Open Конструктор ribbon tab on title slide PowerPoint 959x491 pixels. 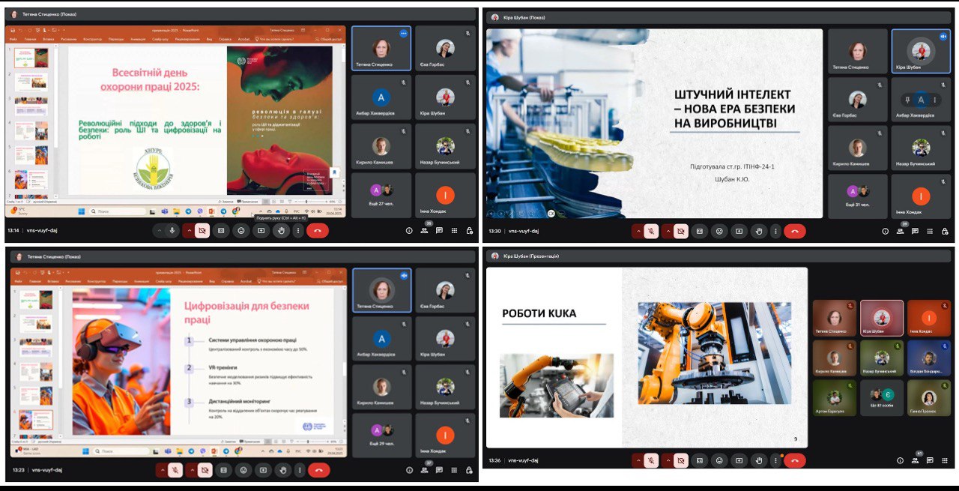pyautogui.click(x=92, y=39)
